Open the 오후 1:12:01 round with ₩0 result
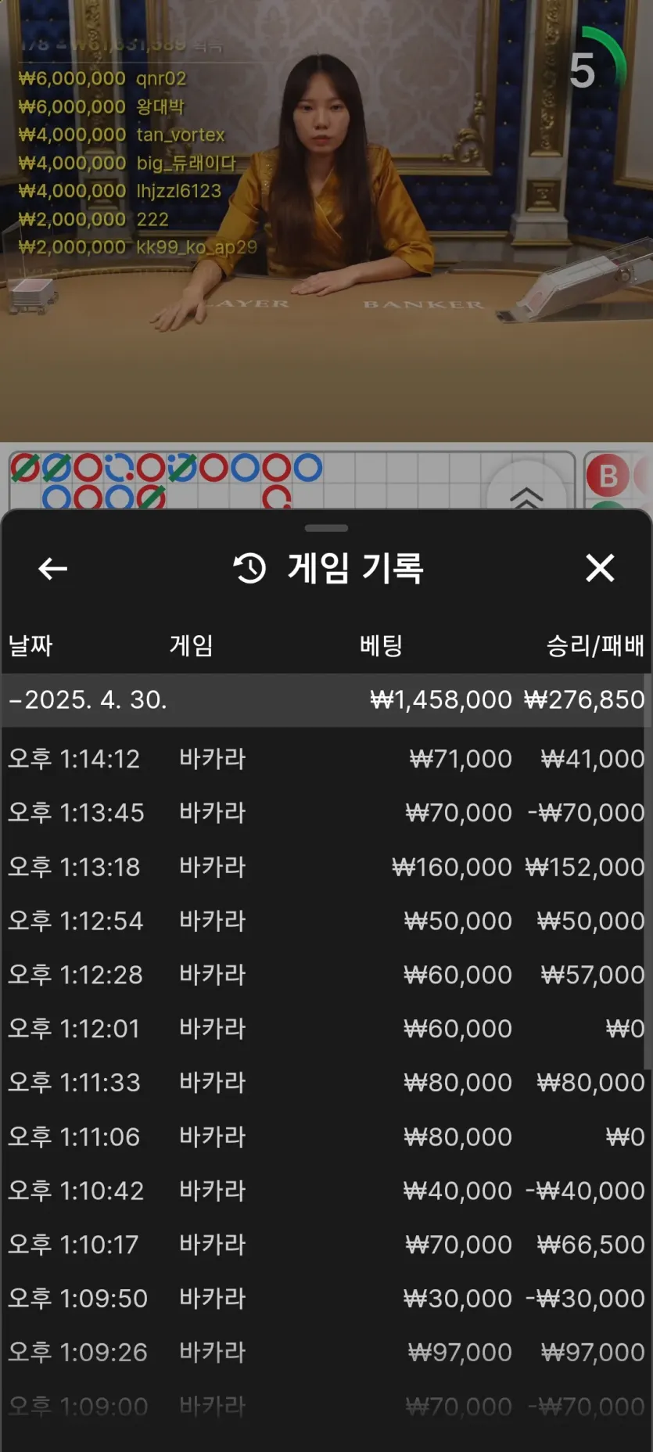 (x=326, y=1029)
